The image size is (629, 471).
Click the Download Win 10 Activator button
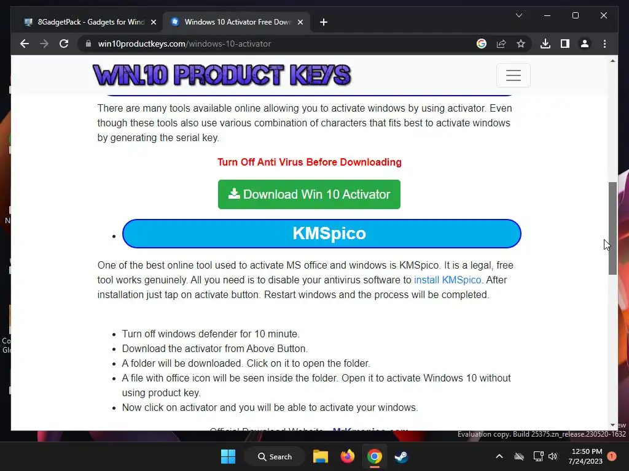(x=309, y=194)
